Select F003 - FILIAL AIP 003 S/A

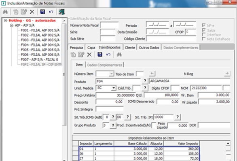[x=40, y=40]
